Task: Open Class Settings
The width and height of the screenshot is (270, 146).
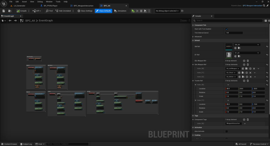Action: point(85,11)
